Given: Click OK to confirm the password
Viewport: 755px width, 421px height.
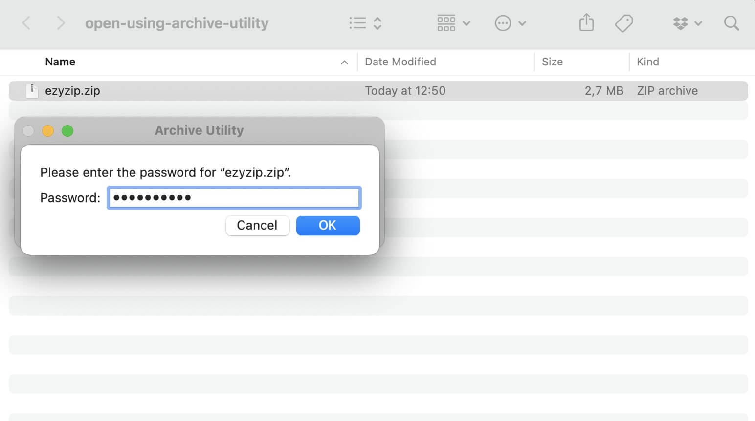Looking at the screenshot, I should coord(328,225).
